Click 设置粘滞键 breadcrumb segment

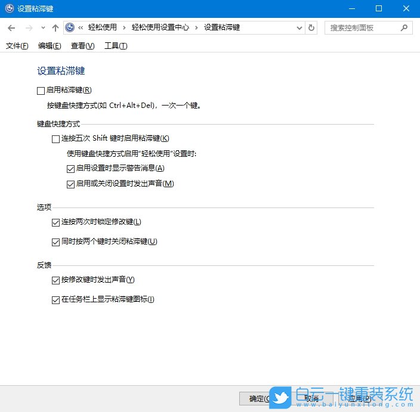(222, 27)
